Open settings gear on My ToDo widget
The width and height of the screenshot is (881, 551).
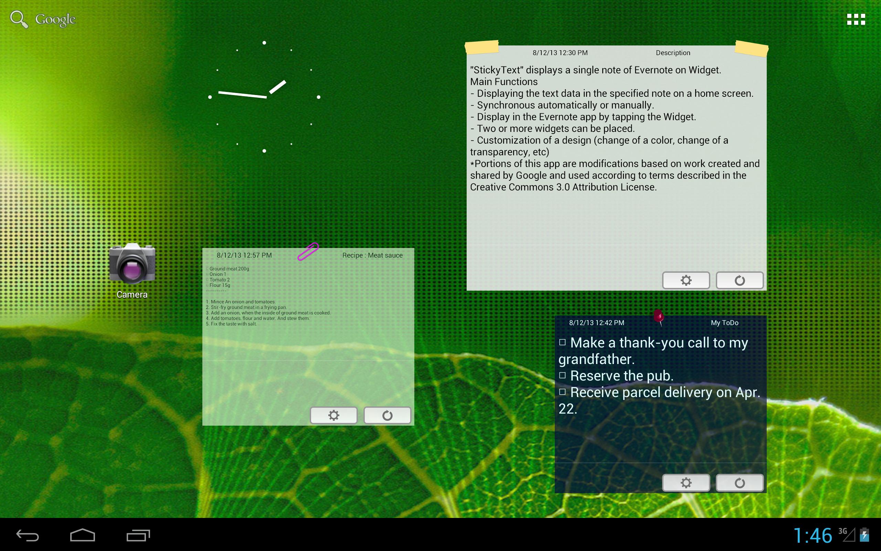click(x=686, y=482)
